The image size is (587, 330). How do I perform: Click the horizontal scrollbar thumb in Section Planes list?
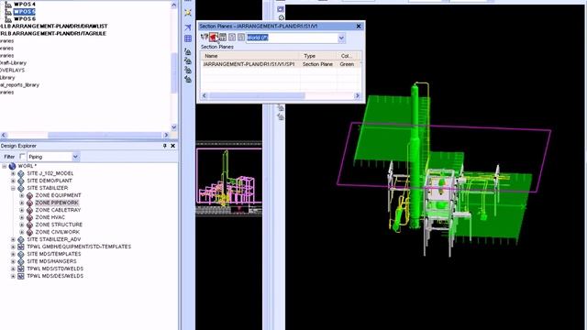click(257, 95)
